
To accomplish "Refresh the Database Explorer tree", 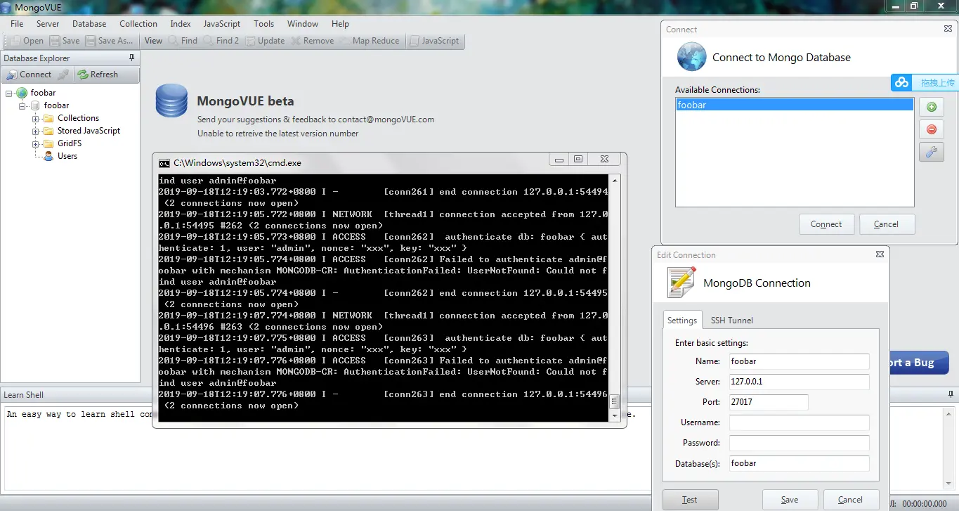I will pyautogui.click(x=98, y=75).
